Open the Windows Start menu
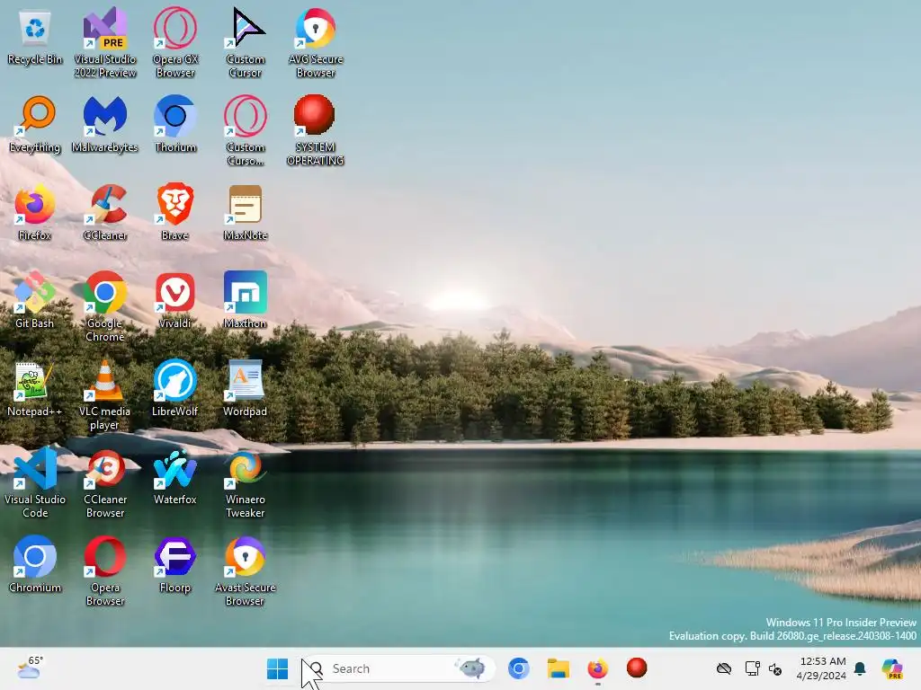The height and width of the screenshot is (690, 921). click(x=277, y=668)
